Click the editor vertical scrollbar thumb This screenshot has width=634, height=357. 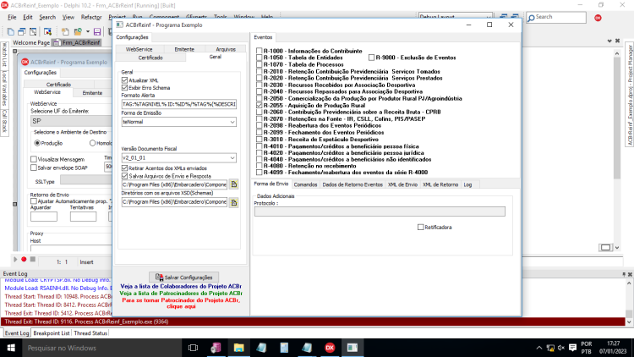coord(616,118)
